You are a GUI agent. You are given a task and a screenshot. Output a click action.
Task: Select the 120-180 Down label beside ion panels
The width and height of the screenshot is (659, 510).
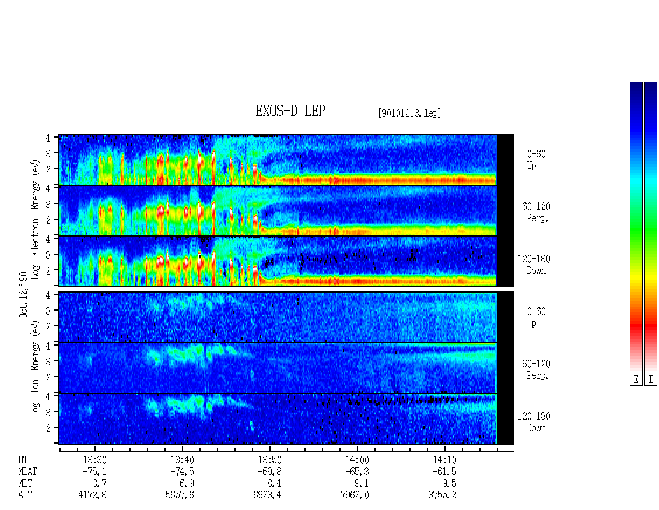click(534, 422)
